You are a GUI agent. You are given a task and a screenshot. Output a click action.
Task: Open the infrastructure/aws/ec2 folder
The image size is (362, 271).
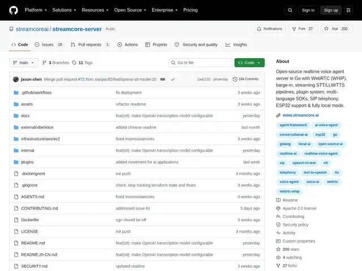pos(40,139)
